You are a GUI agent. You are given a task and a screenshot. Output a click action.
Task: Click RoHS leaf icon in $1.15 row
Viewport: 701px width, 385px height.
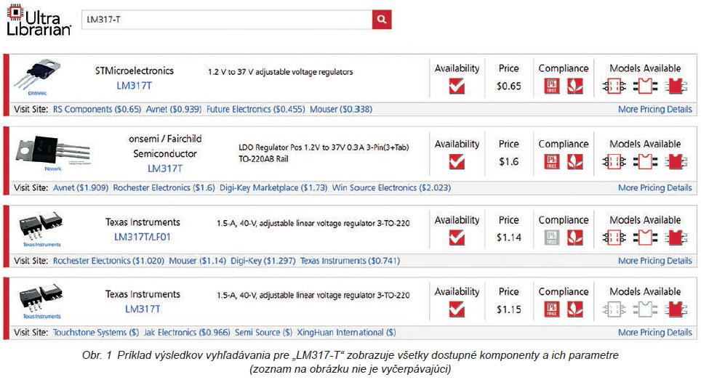[x=575, y=309]
